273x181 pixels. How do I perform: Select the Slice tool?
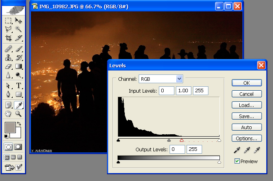[x=18, y=38]
